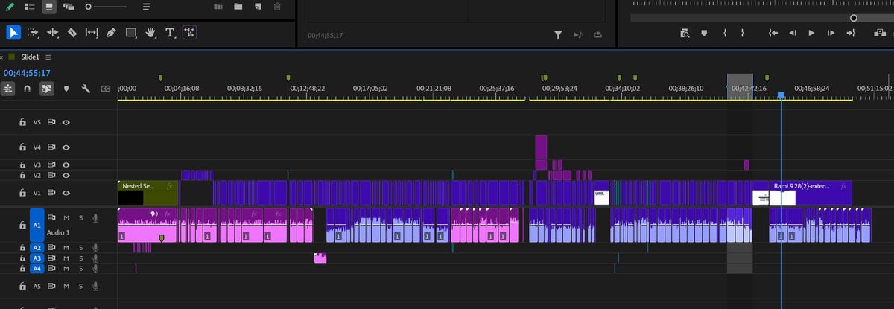Image resolution: width=894 pixels, height=309 pixels.
Task: Click the 00;44;55;17 timeline timecode field
Action: coord(27,73)
